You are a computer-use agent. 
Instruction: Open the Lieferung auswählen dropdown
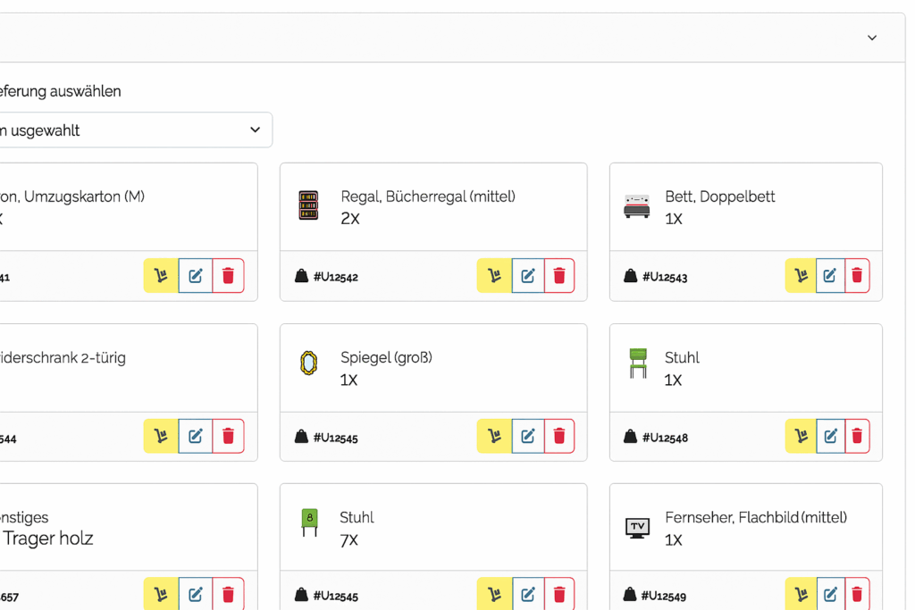134,130
